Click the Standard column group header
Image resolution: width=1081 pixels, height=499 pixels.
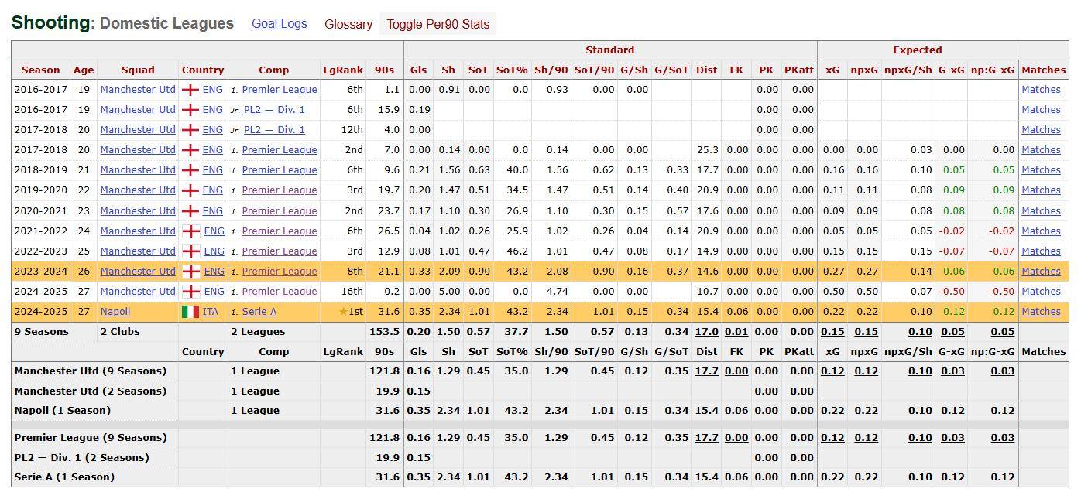(610, 50)
